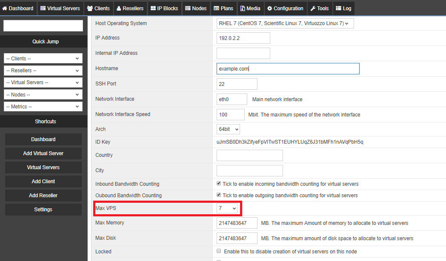
Task: Enable the Locked node checkbox
Action: click(219, 251)
